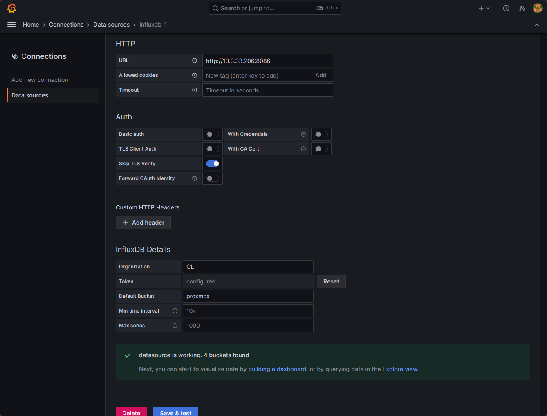Image resolution: width=547 pixels, height=416 pixels.
Task: Click the Save & test button
Action: pyautogui.click(x=175, y=412)
